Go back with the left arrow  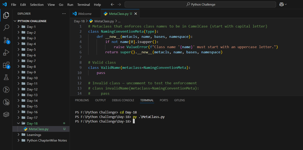tap(113, 5)
